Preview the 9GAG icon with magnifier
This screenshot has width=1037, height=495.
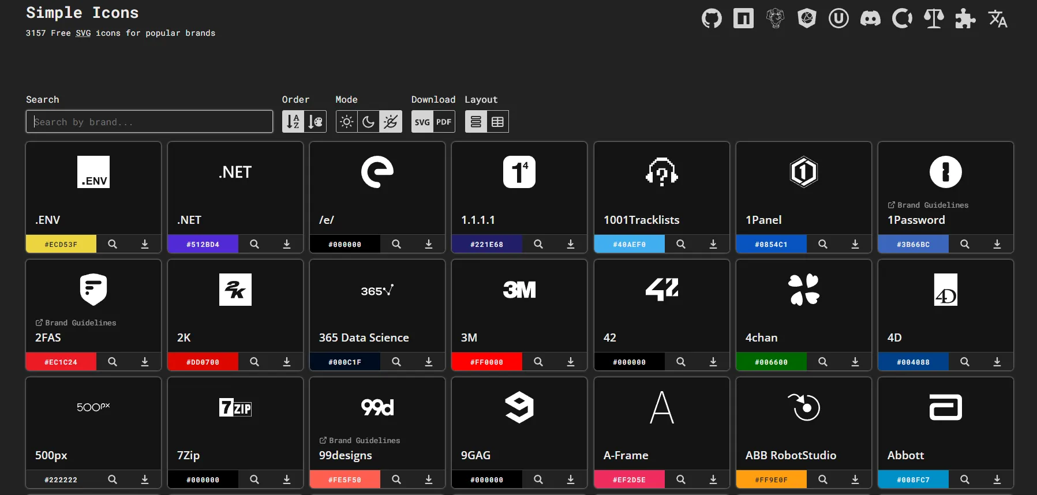tap(538, 479)
